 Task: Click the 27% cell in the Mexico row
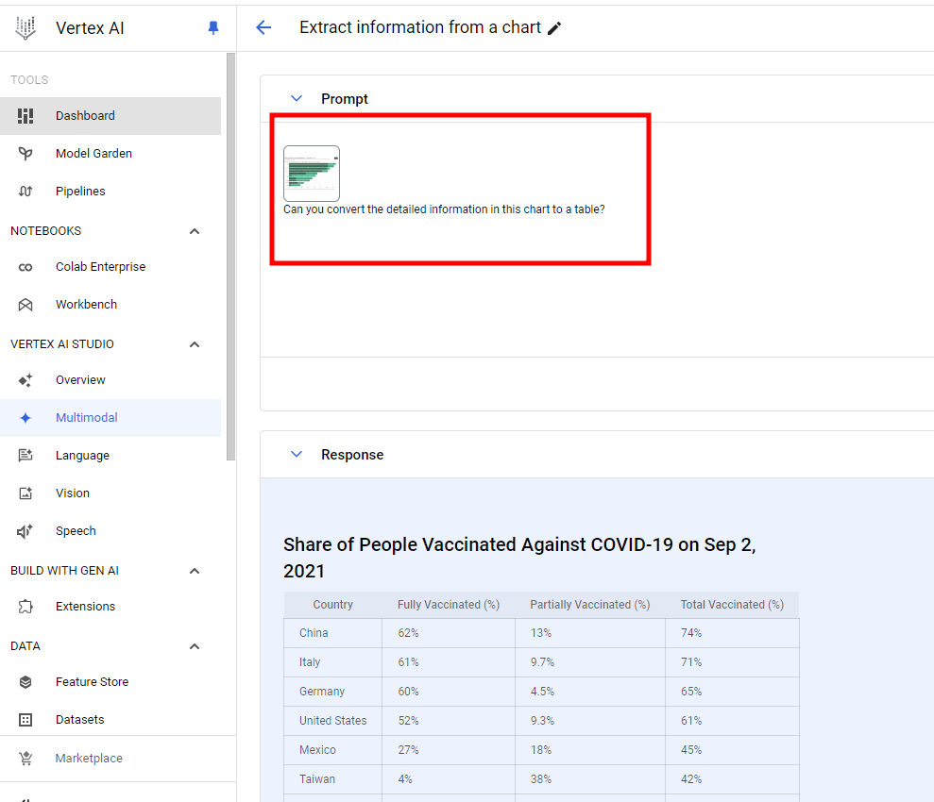[x=448, y=750]
